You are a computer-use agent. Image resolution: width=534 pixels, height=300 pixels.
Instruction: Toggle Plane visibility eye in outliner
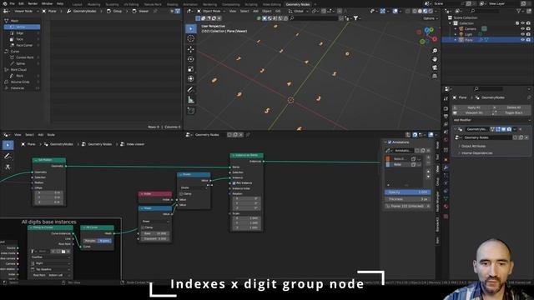click(x=522, y=40)
